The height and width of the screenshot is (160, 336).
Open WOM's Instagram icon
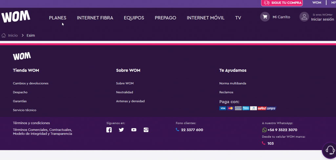tap(146, 130)
